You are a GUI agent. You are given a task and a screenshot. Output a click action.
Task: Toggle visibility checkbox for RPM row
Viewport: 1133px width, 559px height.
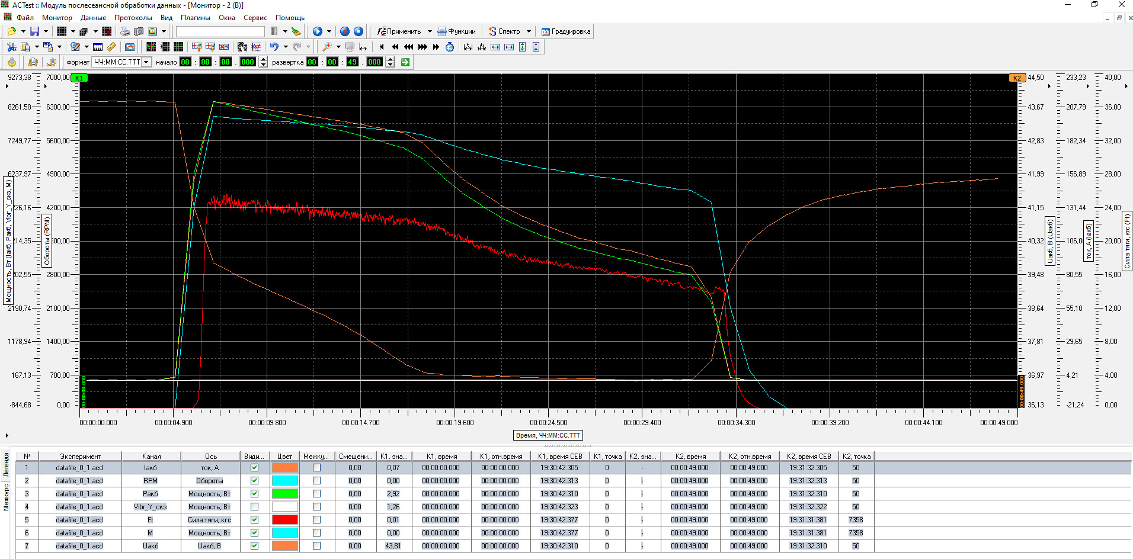254,480
